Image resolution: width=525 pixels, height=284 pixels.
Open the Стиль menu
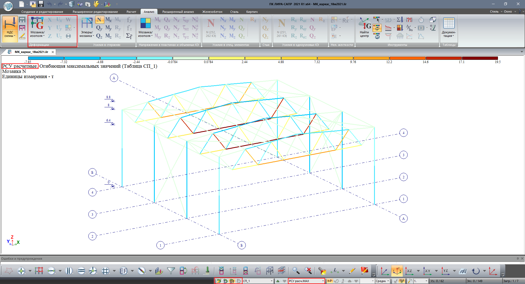click(x=494, y=11)
